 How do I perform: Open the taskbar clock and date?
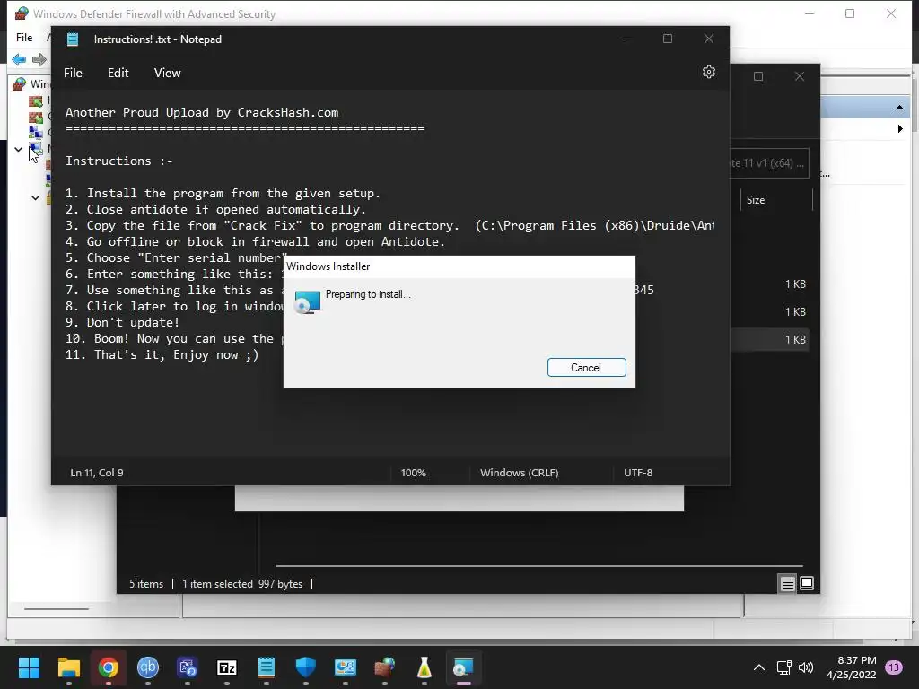[851, 667]
